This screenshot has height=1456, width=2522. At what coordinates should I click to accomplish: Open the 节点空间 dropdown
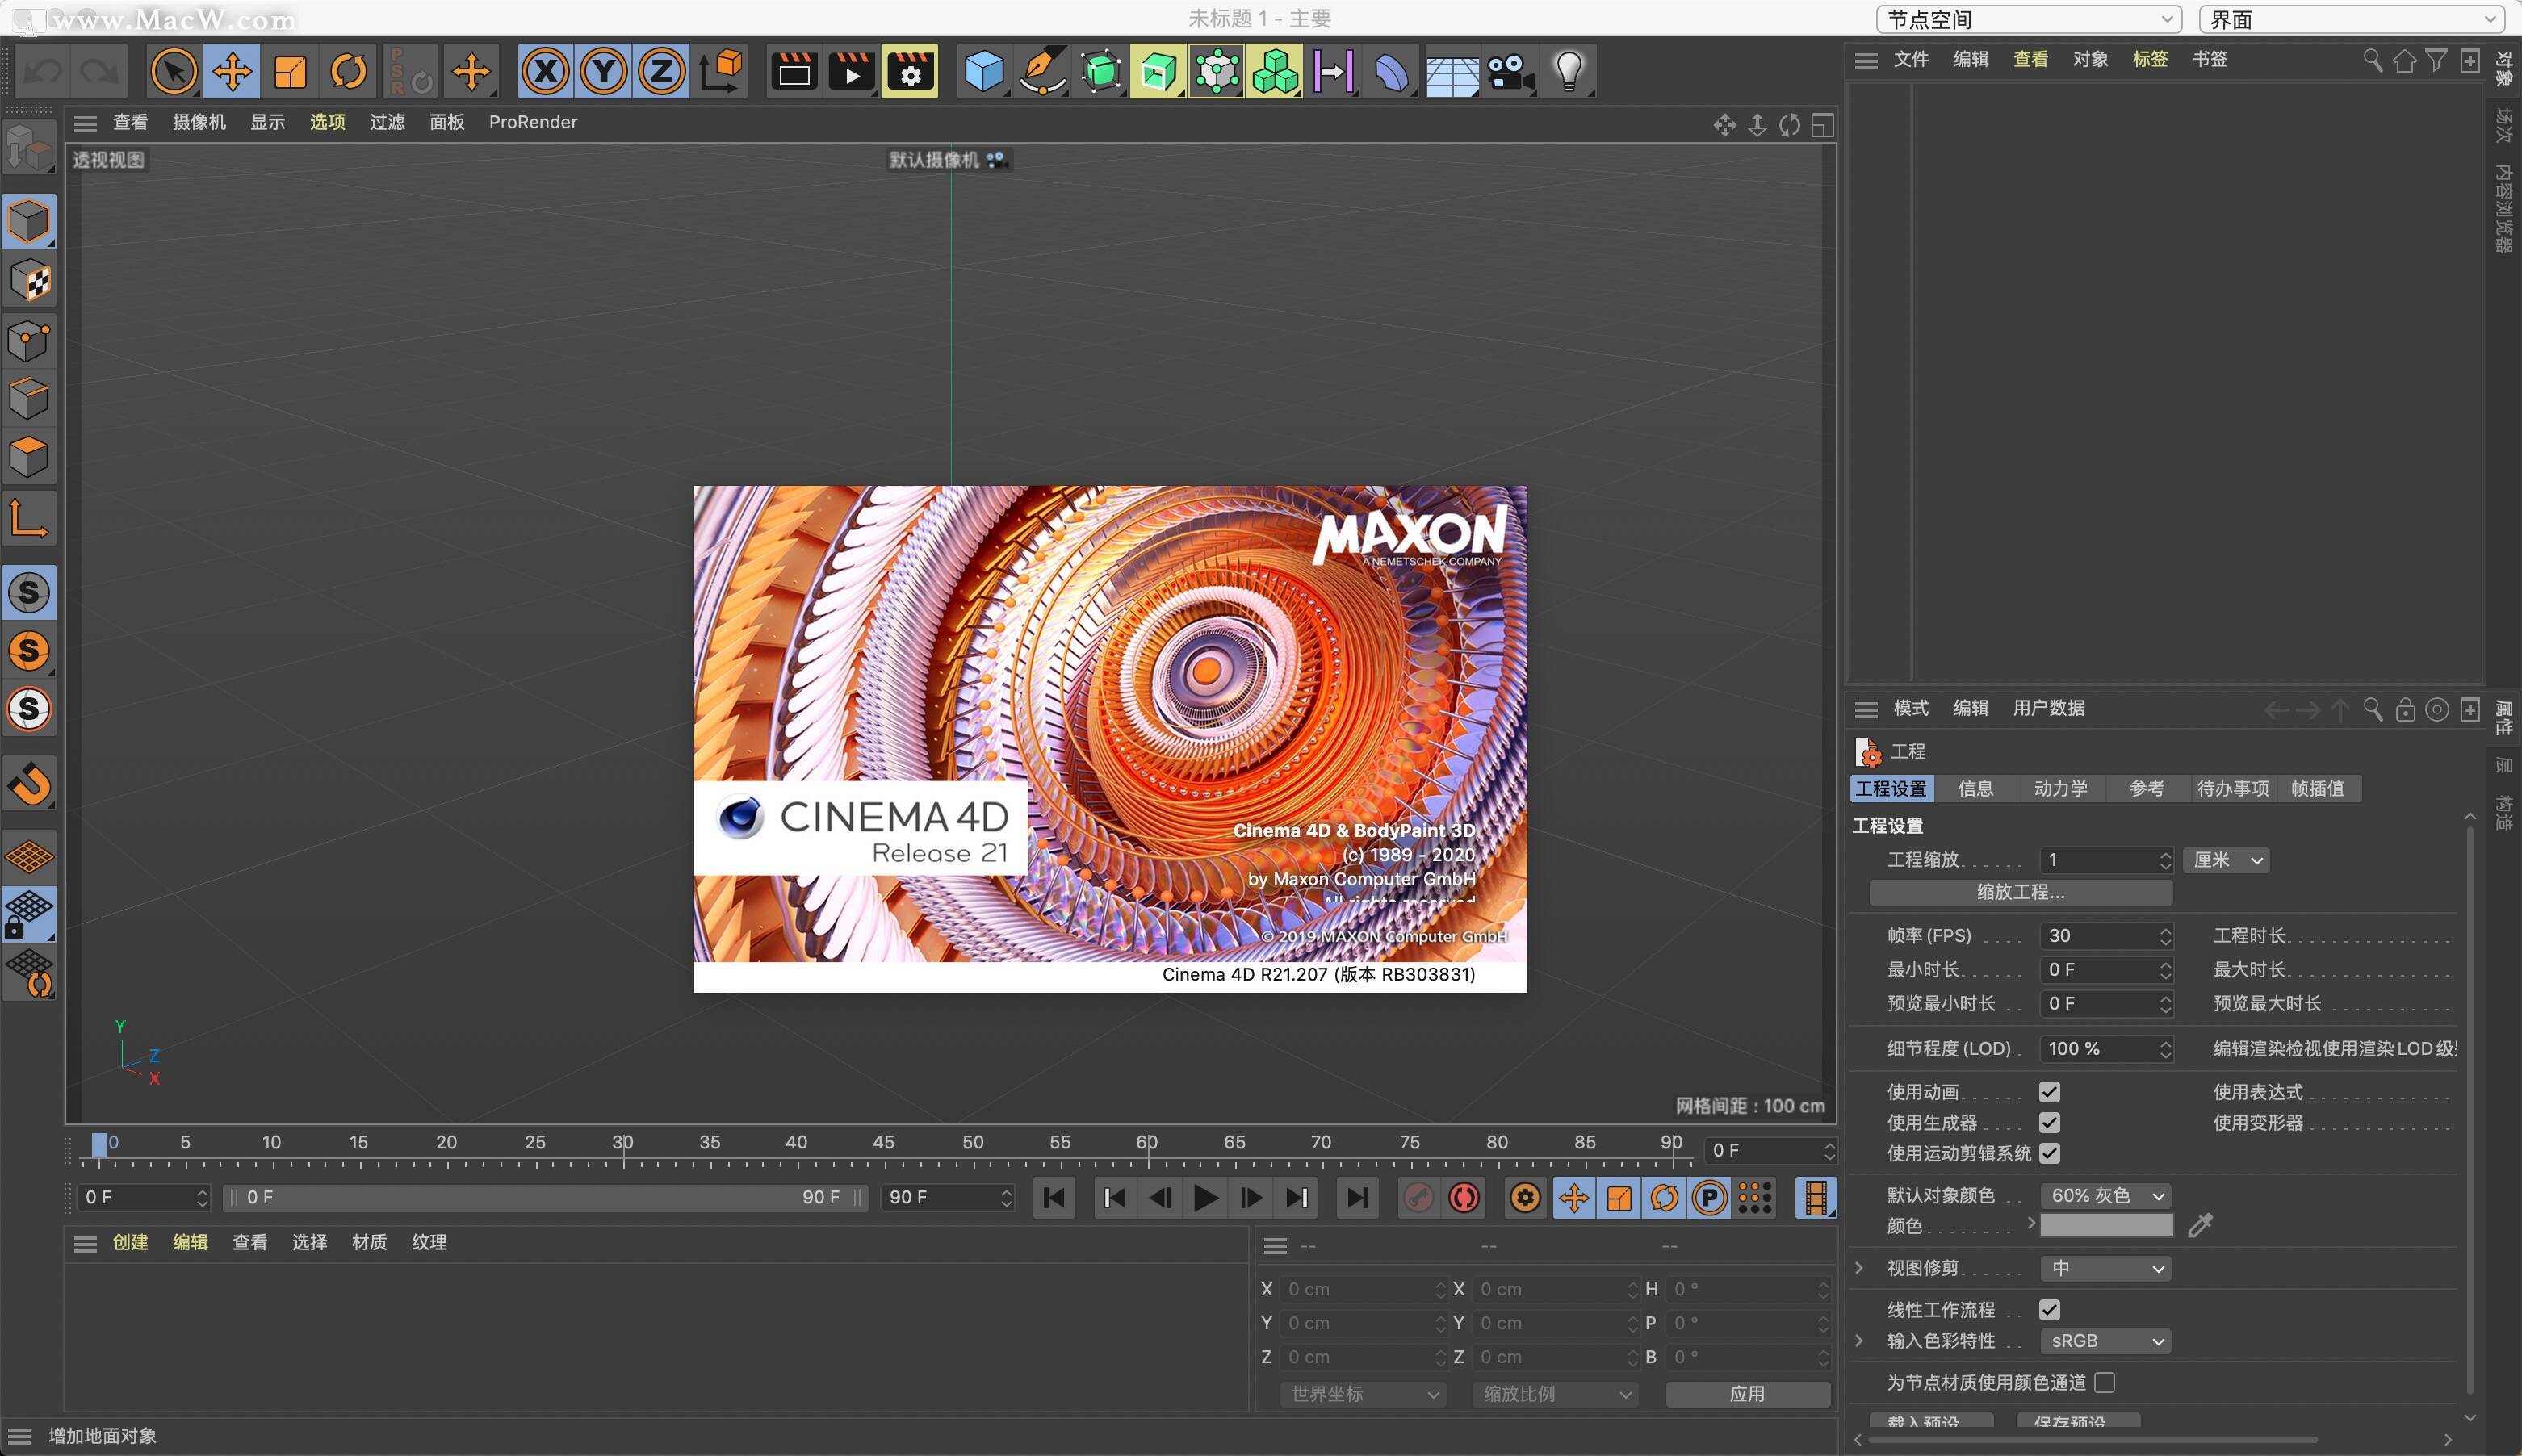click(x=2029, y=19)
